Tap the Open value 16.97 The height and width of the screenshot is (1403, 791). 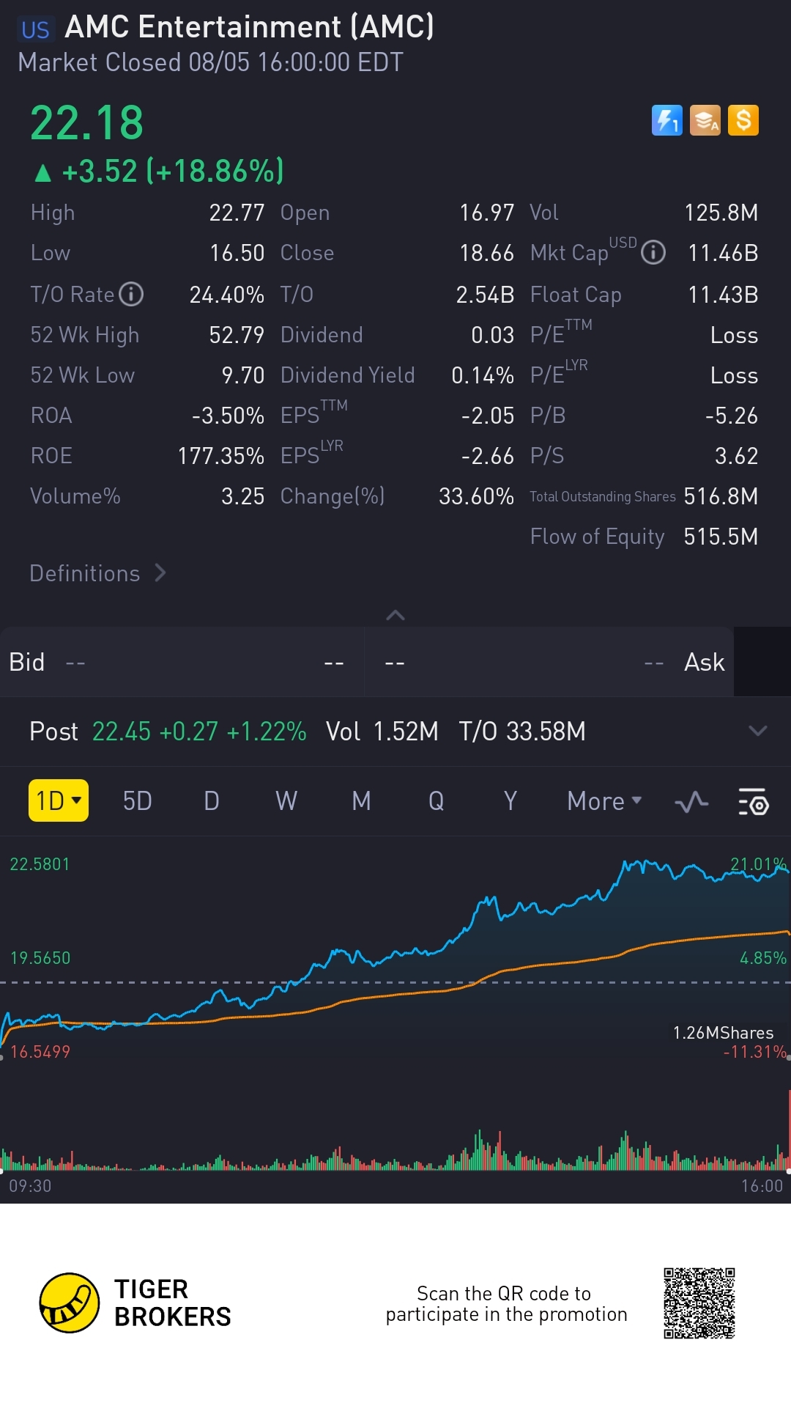click(x=487, y=213)
